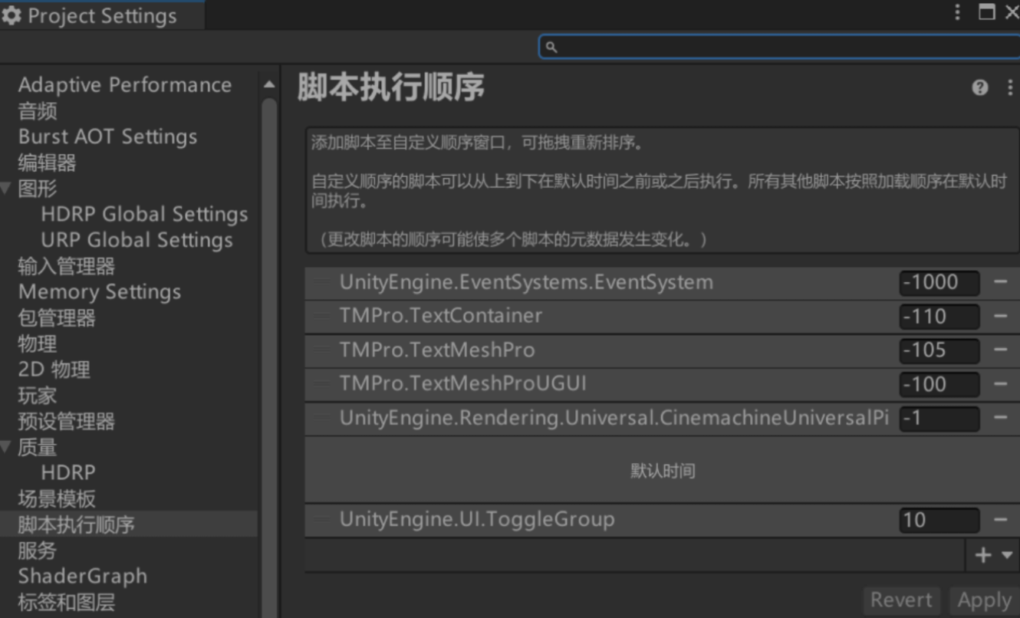
Task: Click the 脚本执行顺序 panel heading
Action: coord(390,88)
